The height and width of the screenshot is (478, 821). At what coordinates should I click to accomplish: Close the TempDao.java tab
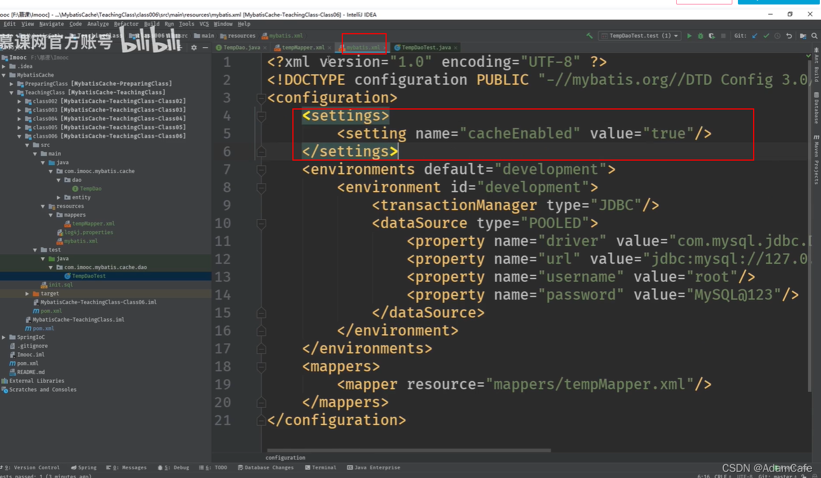[265, 48]
